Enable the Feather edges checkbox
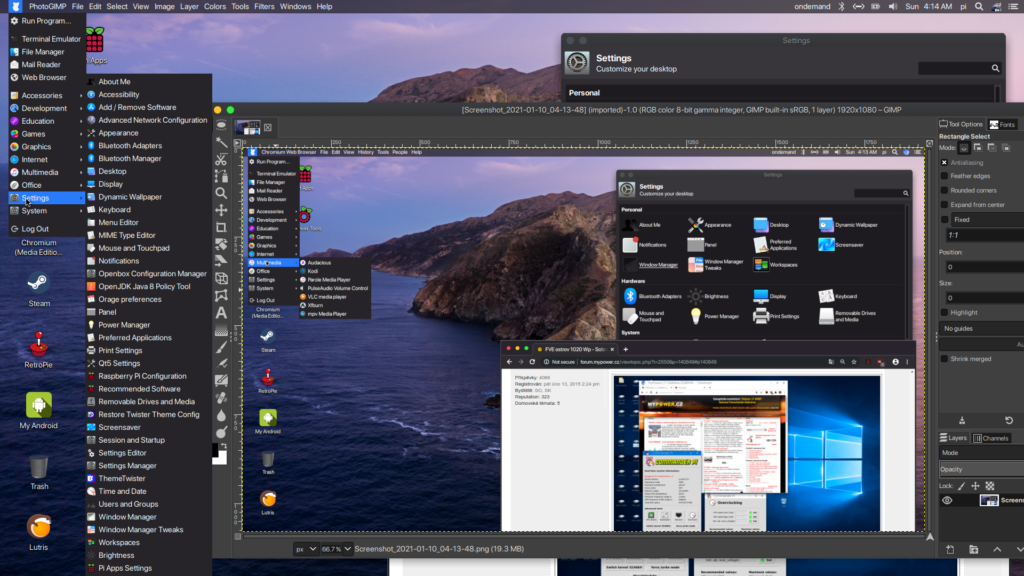1024x576 pixels. pos(945,176)
